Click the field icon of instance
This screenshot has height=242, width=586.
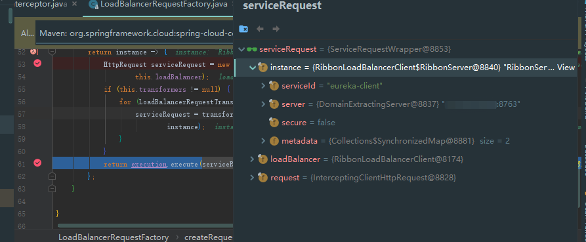point(262,67)
